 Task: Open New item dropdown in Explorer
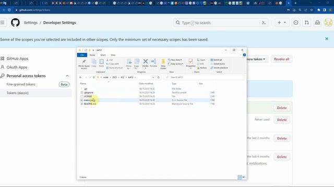click(x=175, y=60)
